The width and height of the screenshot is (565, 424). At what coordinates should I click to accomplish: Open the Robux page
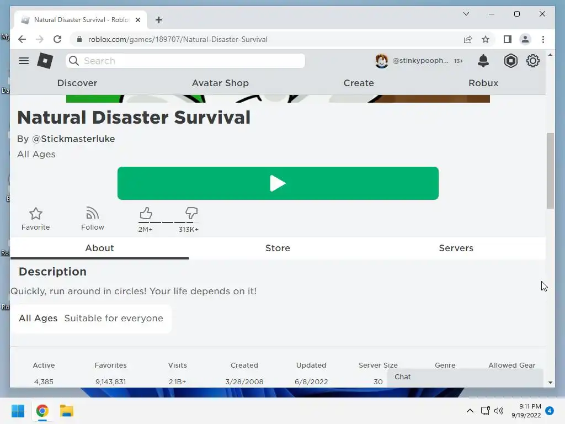pyautogui.click(x=483, y=83)
